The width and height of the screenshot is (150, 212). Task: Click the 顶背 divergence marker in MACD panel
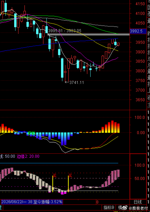click(31, 134)
